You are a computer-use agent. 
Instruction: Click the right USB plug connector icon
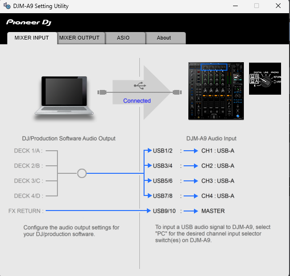pyautogui.click(x=177, y=92)
